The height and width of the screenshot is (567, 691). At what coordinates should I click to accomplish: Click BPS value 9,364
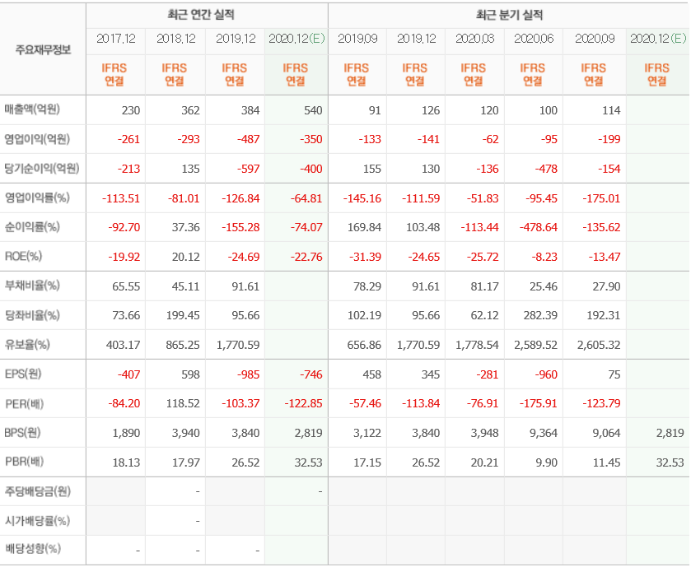(x=544, y=433)
